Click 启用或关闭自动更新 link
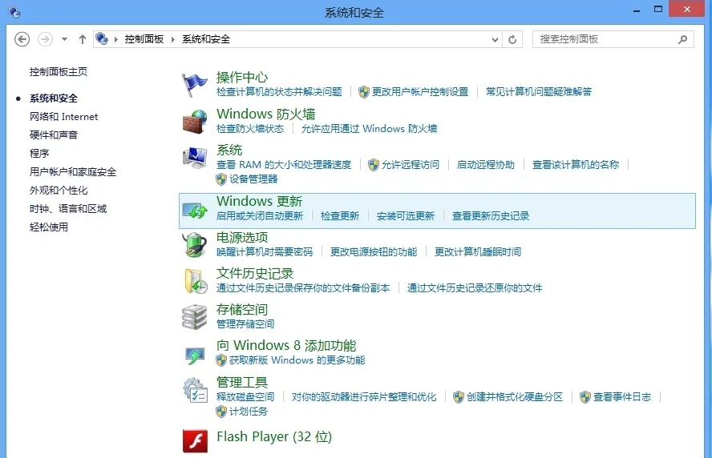 coord(260,216)
